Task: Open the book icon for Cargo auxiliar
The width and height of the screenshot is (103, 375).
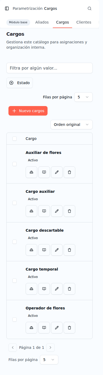Action: 44,211
